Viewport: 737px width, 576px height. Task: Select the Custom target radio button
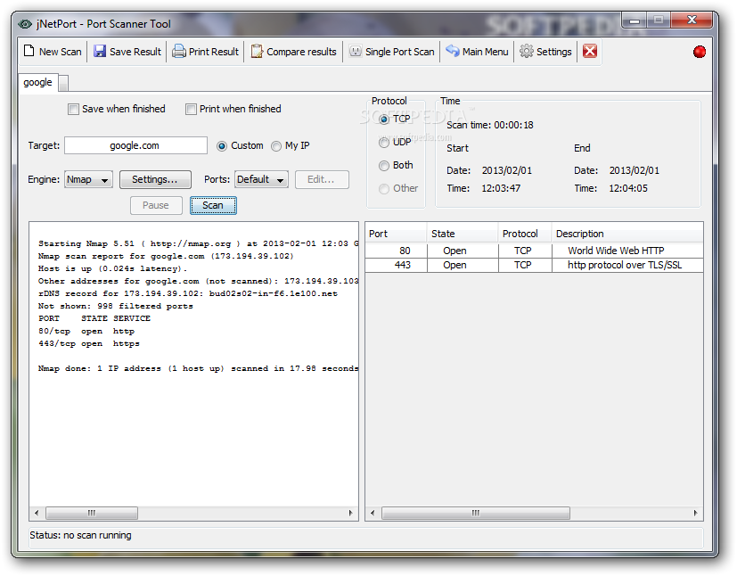point(222,146)
